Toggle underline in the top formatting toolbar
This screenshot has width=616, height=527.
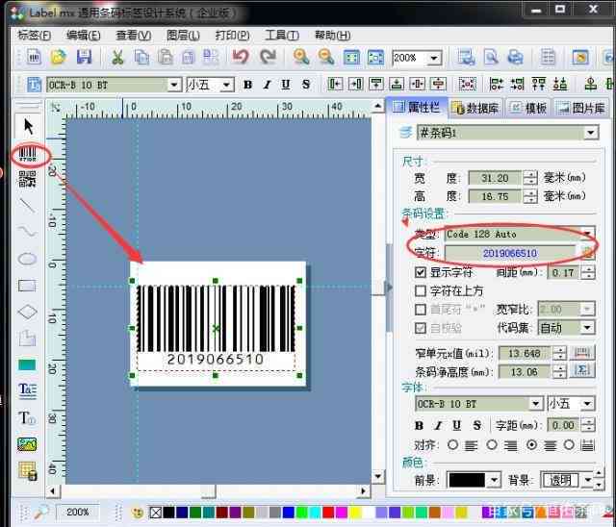coord(286,85)
